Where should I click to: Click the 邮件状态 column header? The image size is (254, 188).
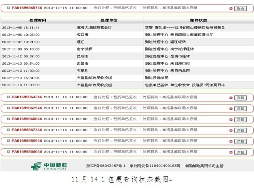[198, 20]
